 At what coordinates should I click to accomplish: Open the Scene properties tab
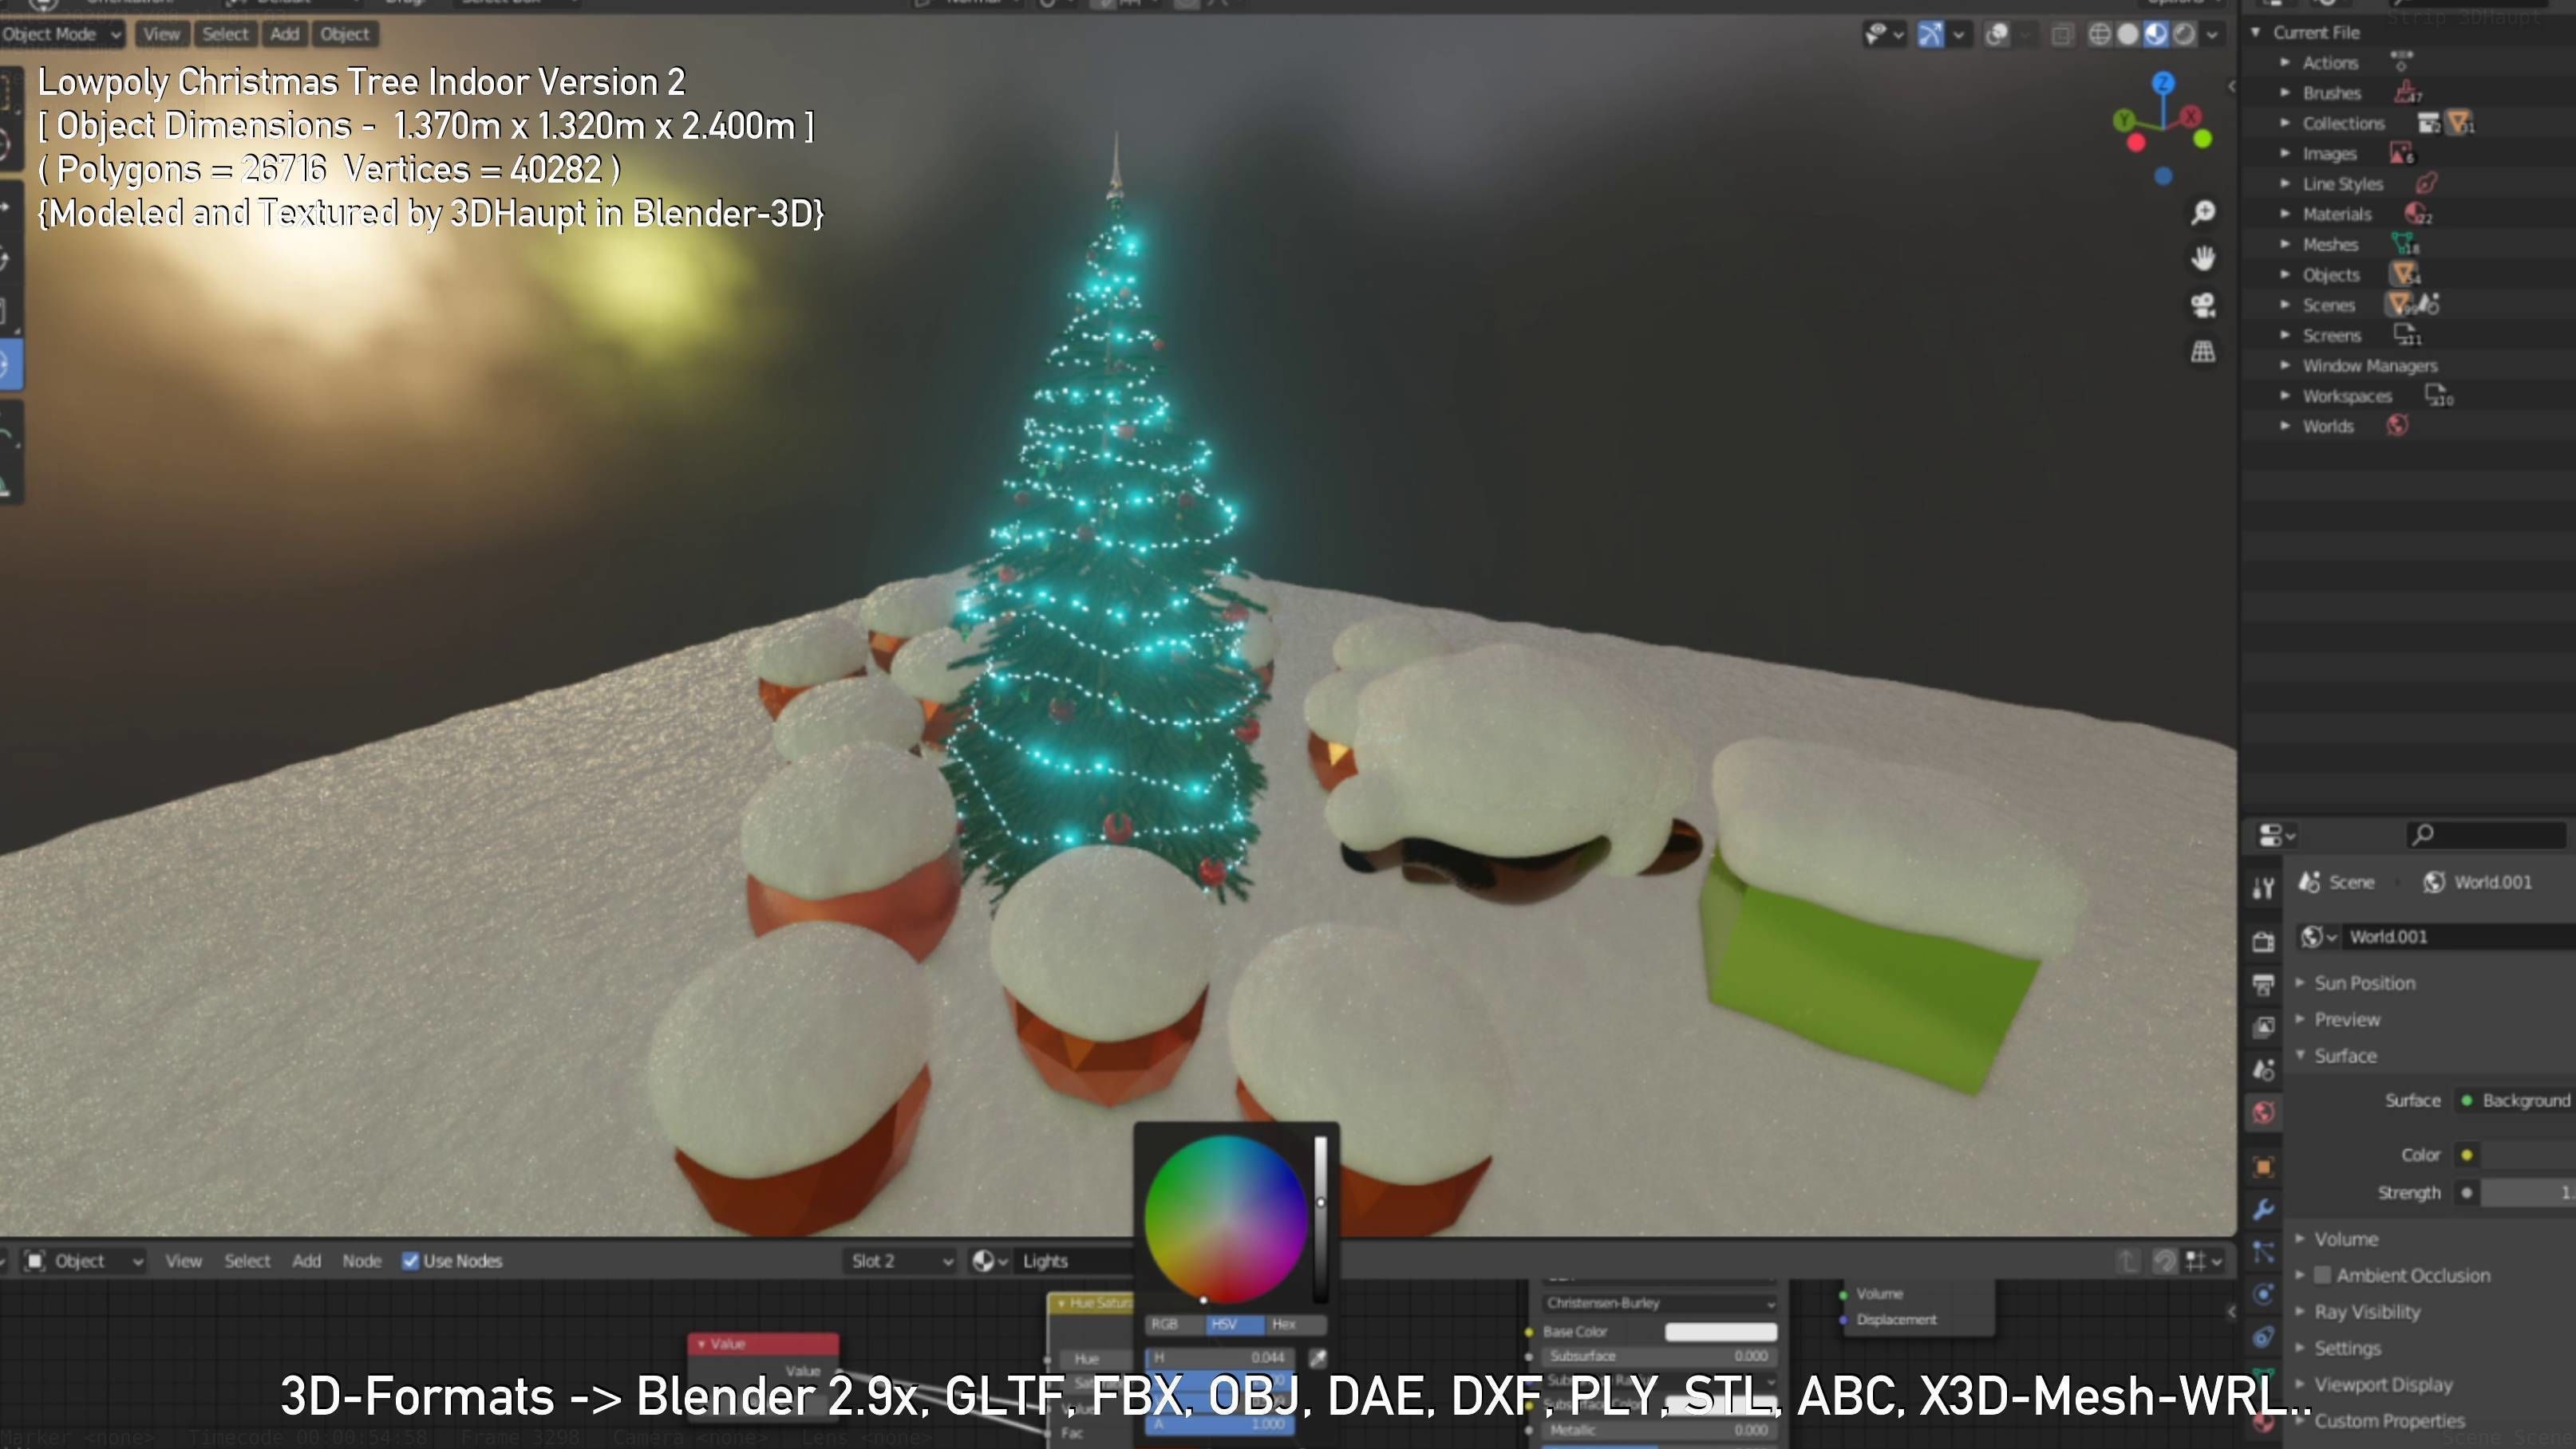(2263, 1069)
